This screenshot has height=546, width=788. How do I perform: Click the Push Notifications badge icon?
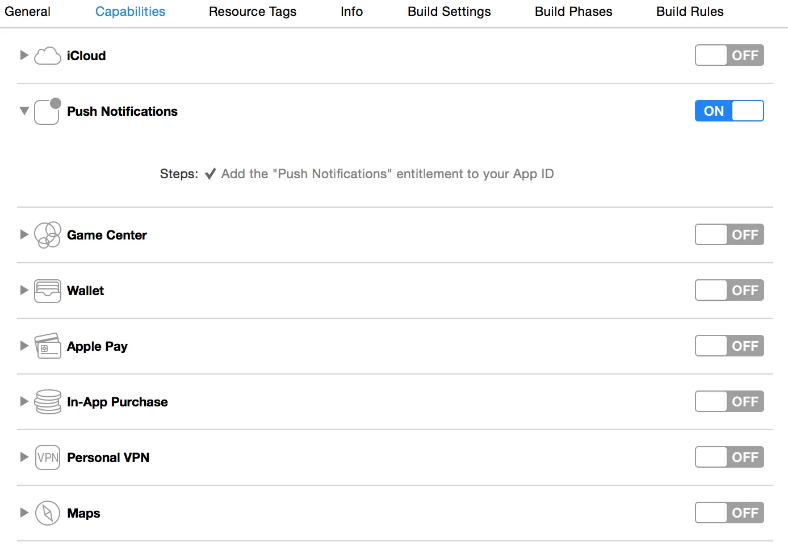click(x=47, y=111)
